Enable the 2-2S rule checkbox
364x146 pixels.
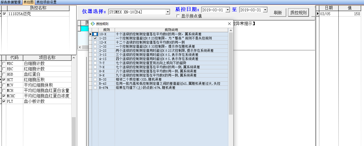pyautogui.click(x=95, y=50)
